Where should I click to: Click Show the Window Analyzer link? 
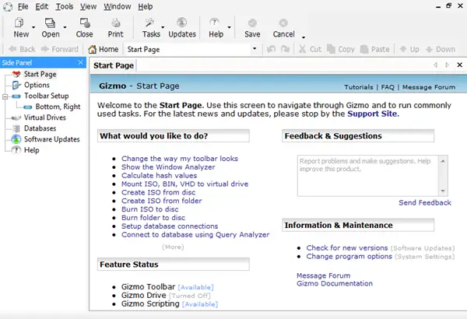tap(168, 167)
